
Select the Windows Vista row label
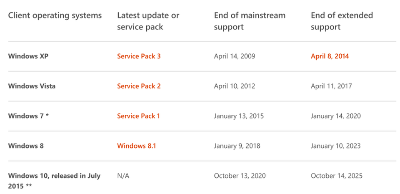(32, 86)
